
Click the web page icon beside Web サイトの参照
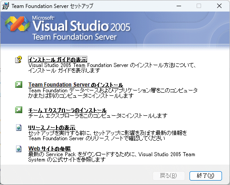(x=19, y=149)
